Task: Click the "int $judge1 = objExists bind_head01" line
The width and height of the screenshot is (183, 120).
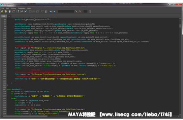Action: pos(33,101)
